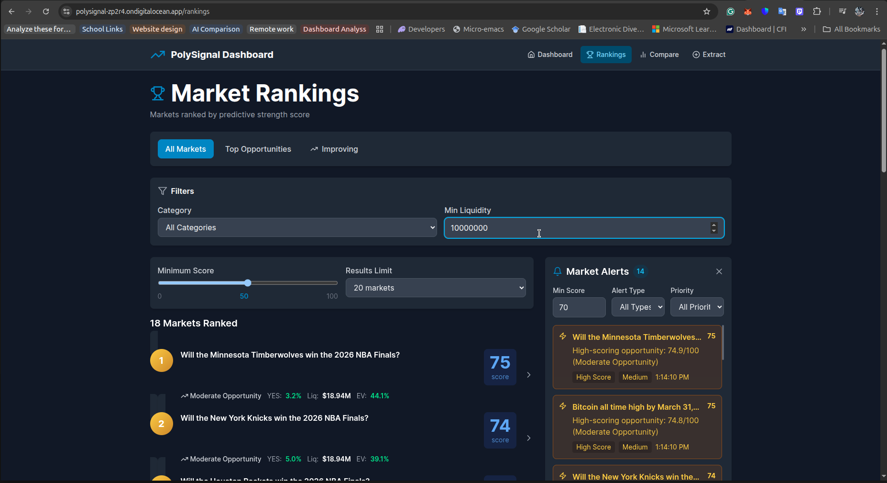Increase Min Liquidity with the up stepper

click(714, 225)
